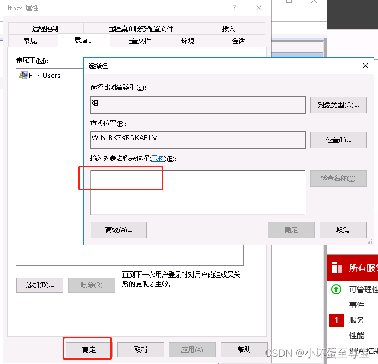Click the ? help icon in title bar
Image resolution: width=378 pixels, height=364 pixels.
coord(234,8)
